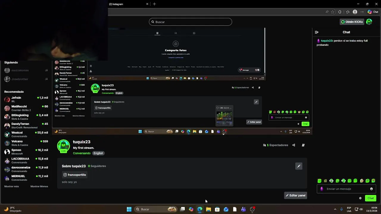Send message with green Chat button
The width and height of the screenshot is (381, 214).
click(x=371, y=198)
